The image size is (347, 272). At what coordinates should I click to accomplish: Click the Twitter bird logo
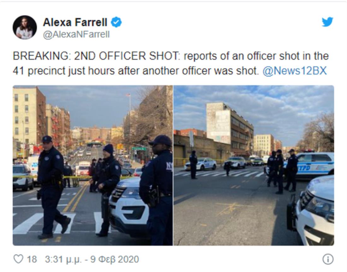[327, 22]
